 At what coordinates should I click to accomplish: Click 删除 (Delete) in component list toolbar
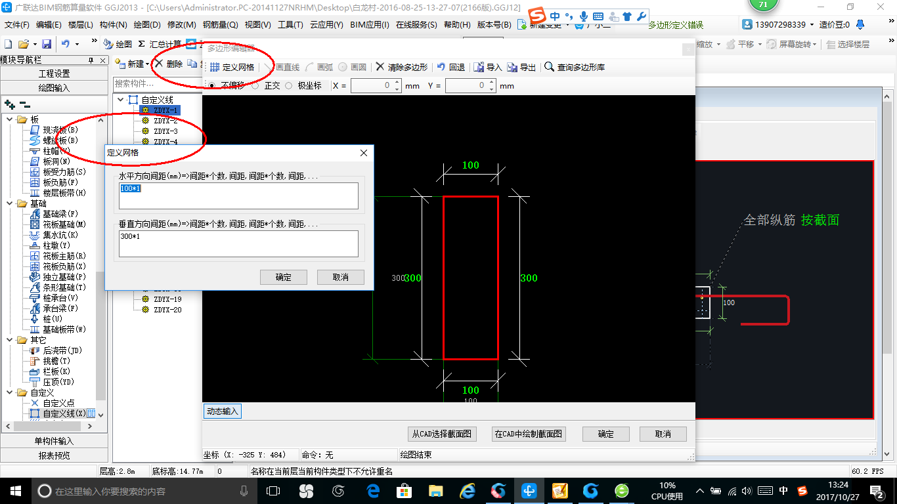tap(169, 64)
